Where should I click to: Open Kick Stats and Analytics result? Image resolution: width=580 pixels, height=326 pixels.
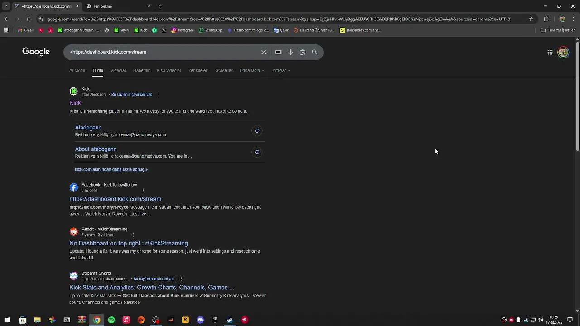152,288
